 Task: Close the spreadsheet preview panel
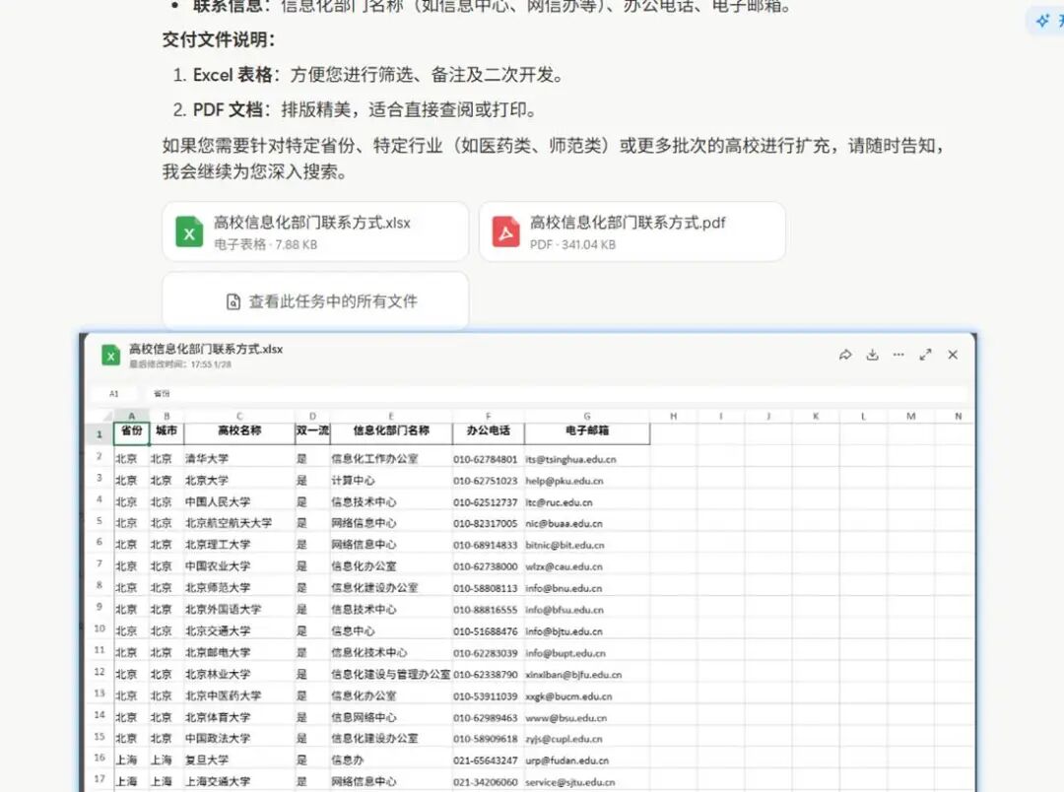click(x=953, y=355)
